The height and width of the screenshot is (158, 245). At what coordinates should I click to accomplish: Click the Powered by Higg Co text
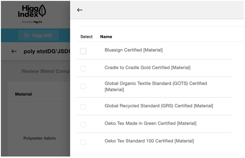point(32,22)
